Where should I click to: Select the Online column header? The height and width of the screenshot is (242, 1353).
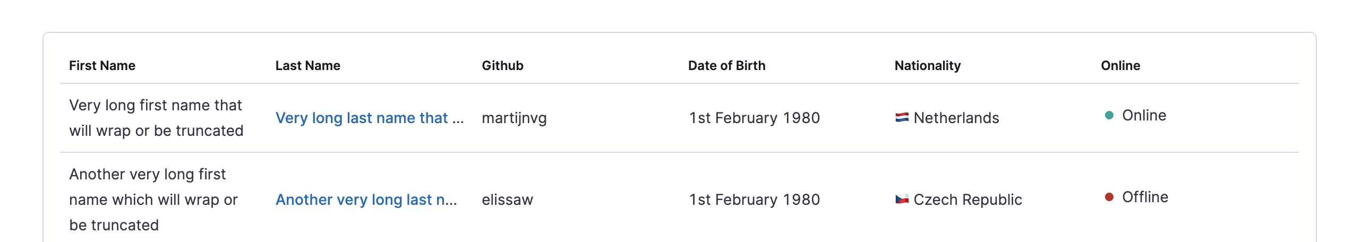[1120, 65]
